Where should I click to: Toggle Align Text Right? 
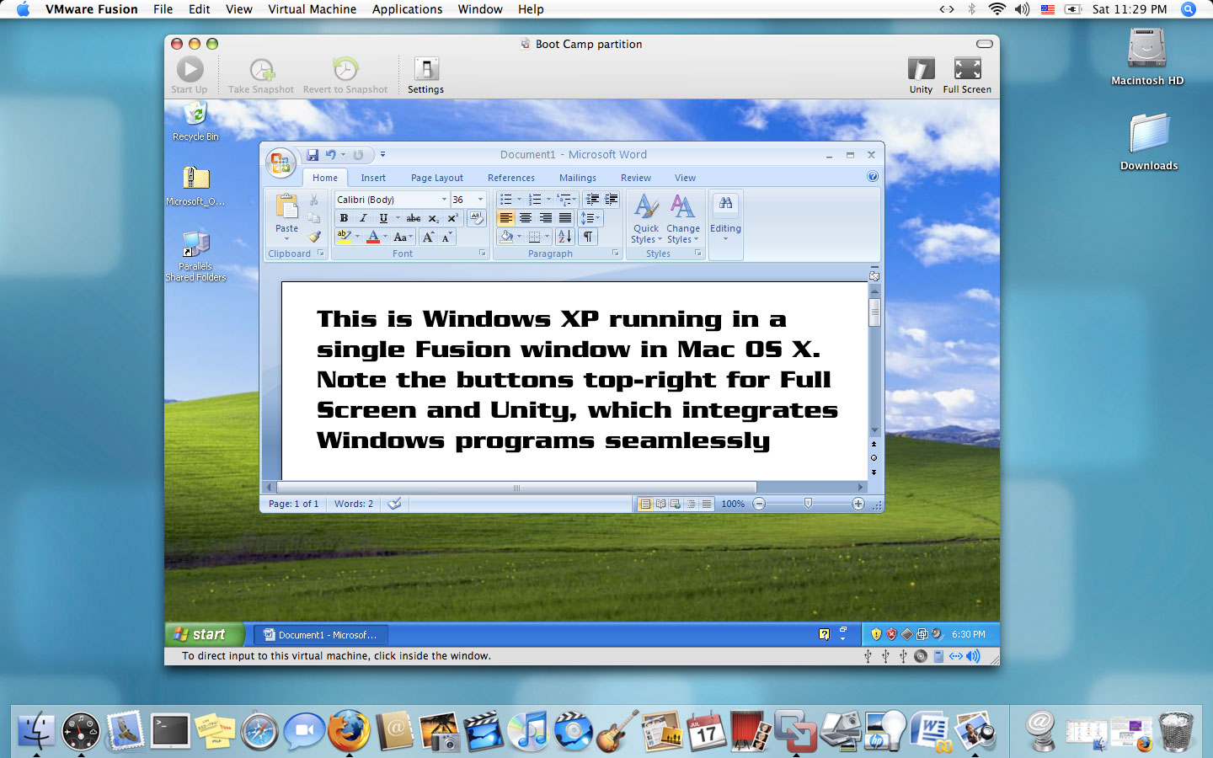click(546, 218)
